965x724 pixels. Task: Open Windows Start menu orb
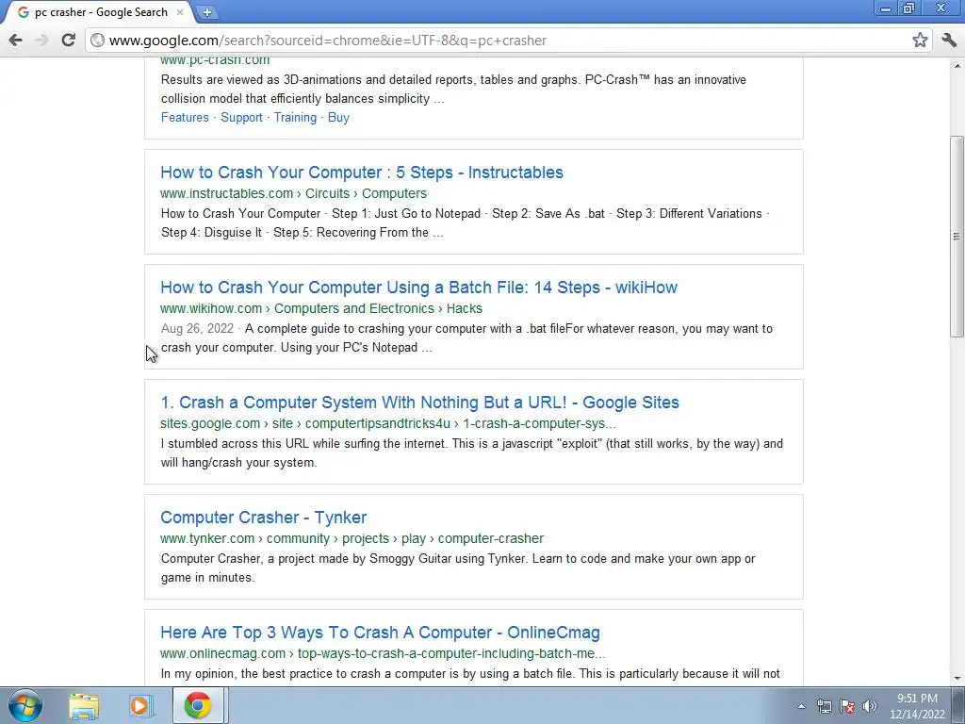pos(25,705)
